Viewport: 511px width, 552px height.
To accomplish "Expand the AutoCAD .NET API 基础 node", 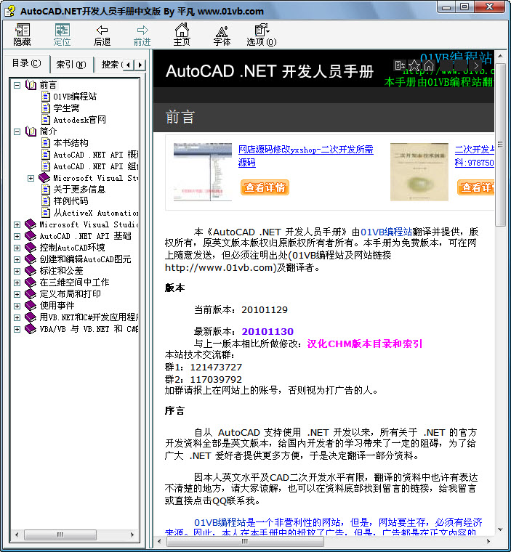I will 17,236.
